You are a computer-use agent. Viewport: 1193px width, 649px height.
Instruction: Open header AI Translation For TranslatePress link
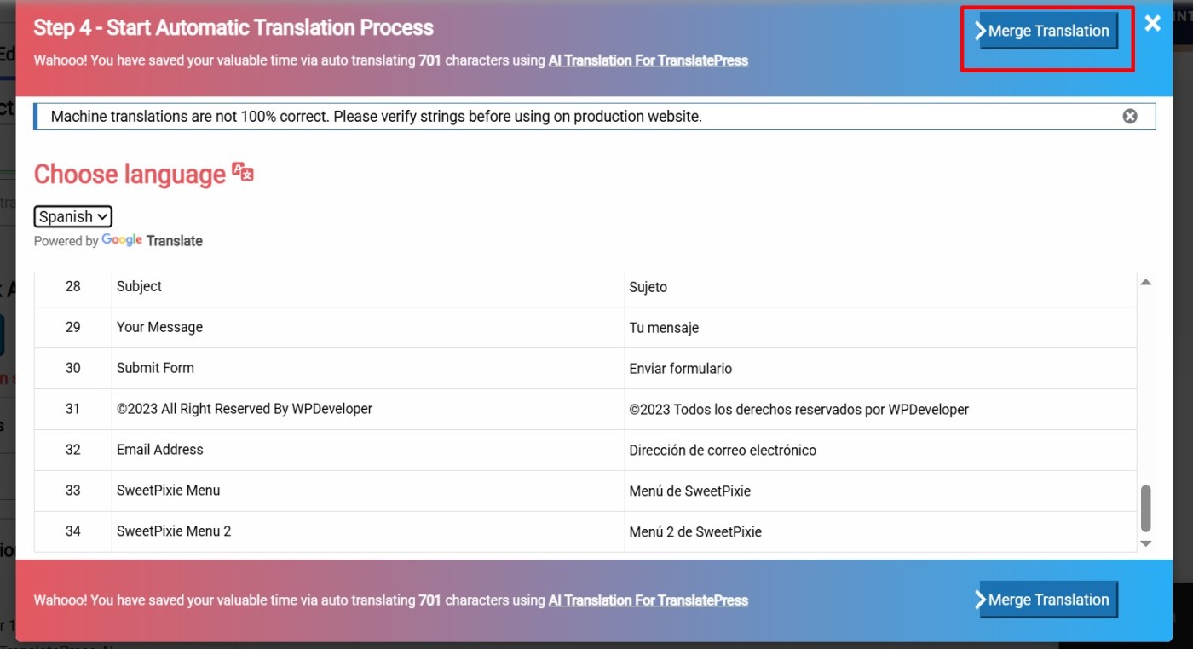(648, 60)
